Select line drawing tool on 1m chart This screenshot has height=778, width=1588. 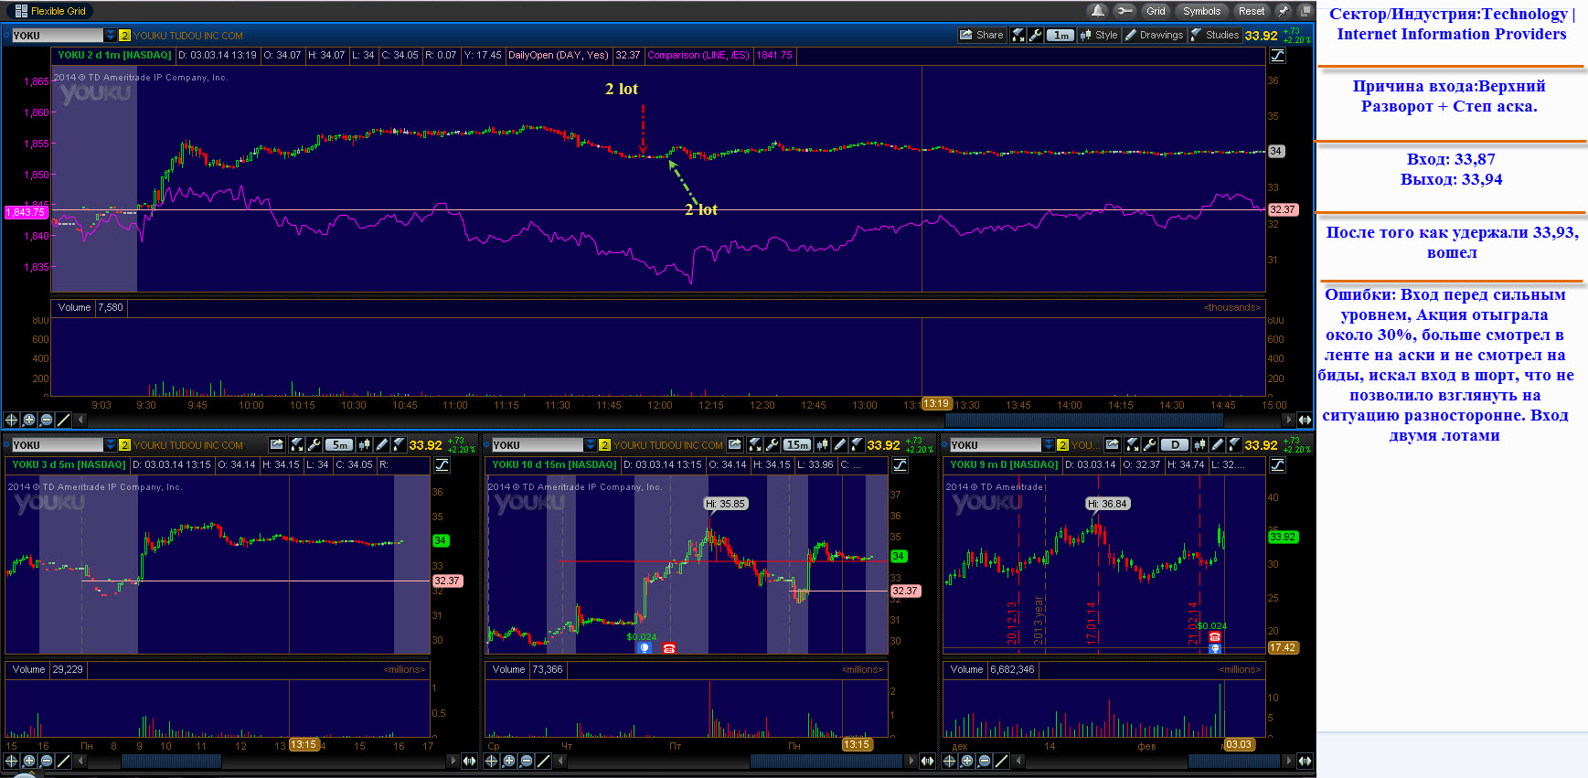coord(63,420)
